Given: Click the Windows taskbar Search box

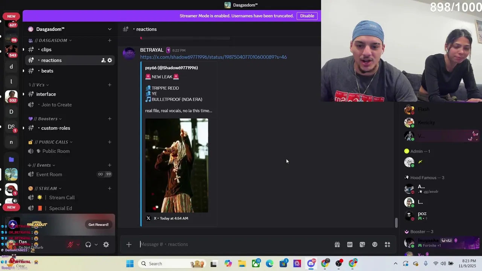Looking at the screenshot, I should coord(172,263).
